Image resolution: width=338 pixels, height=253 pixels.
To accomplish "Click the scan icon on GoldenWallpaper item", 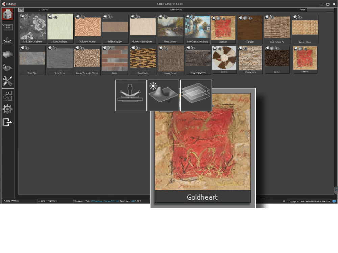I will (x=105, y=17).
